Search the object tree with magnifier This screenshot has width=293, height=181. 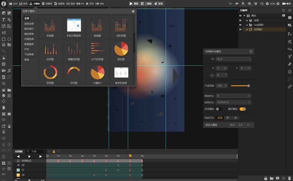(283, 10)
